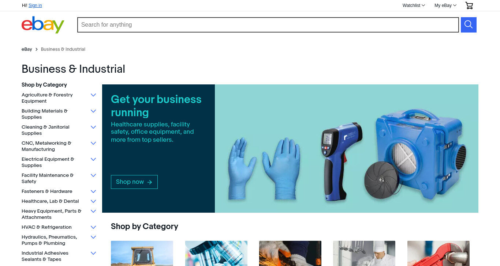Expand Building Materials & Supplies chevron
Viewport: 500px width, 266px height.
(x=93, y=111)
